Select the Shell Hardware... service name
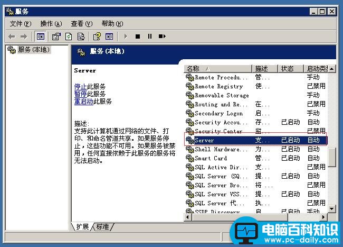Viewport: 343px width, 247px height. point(221,149)
